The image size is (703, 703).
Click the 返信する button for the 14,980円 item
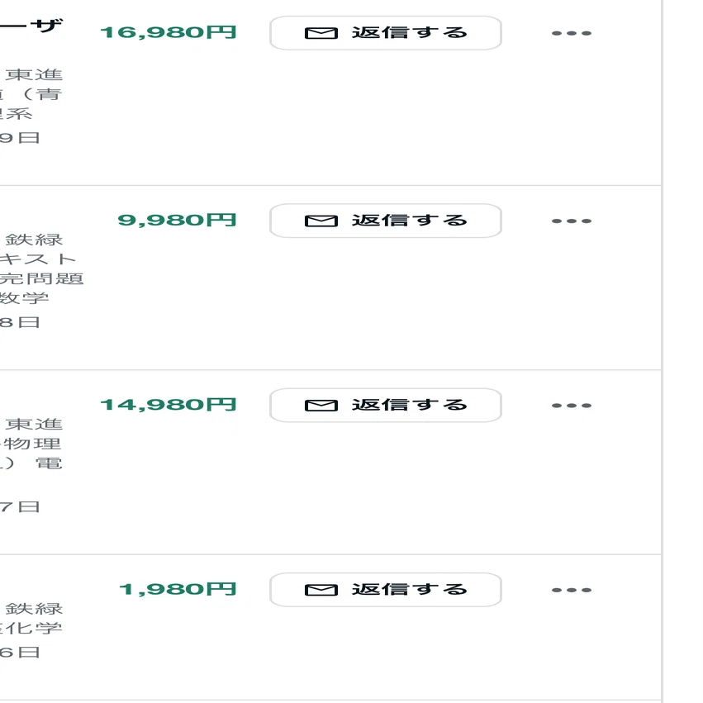(385, 406)
